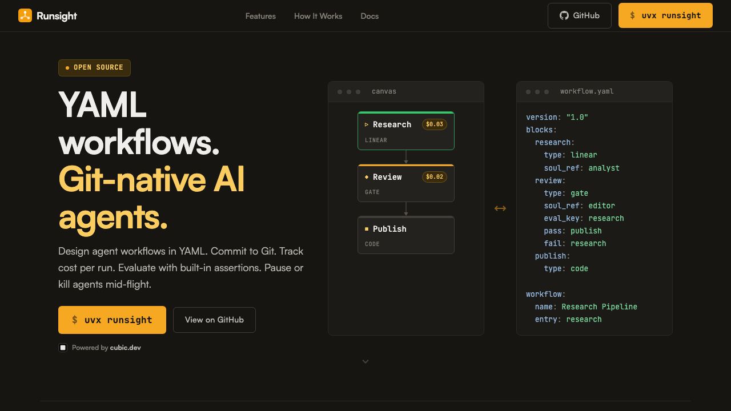
Task: Click the type: linear line
Action: [571, 155]
